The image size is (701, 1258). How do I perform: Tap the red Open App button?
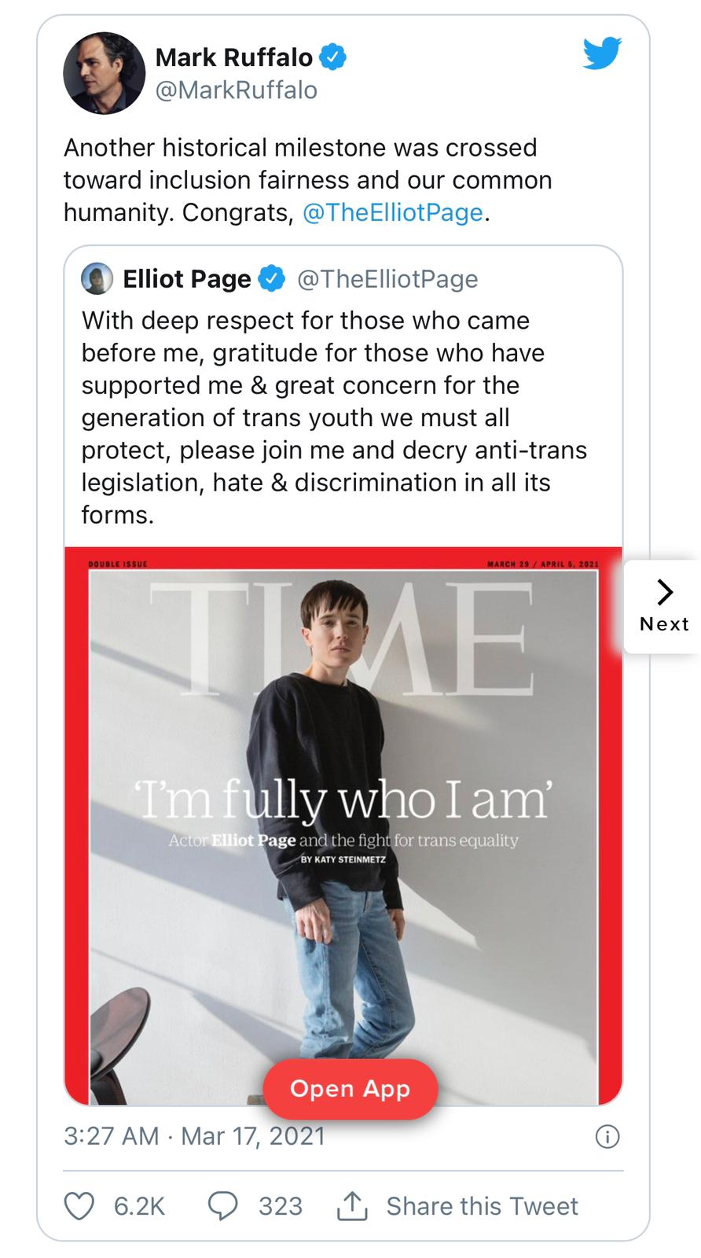pyautogui.click(x=350, y=1089)
